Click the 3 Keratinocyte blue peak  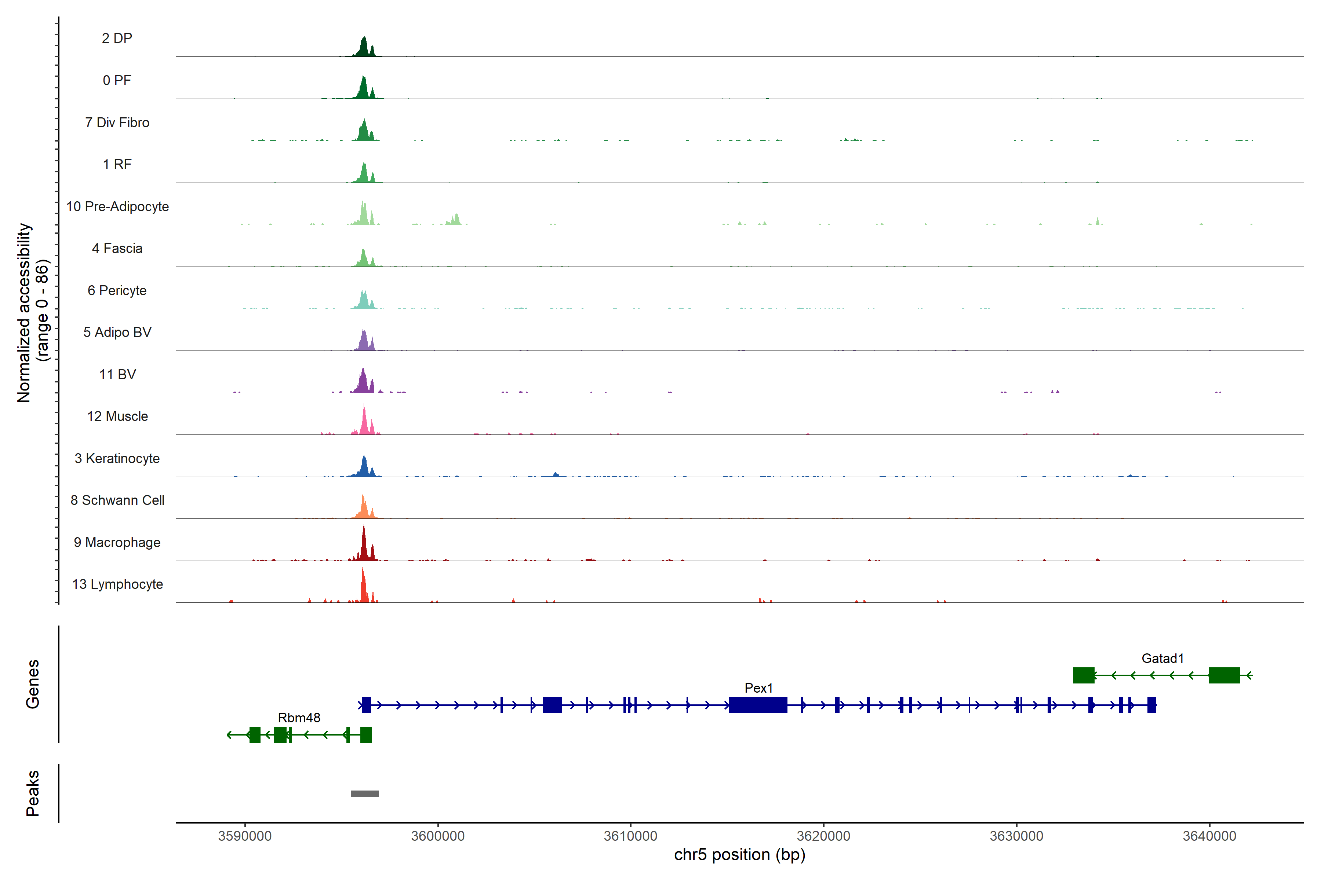coord(364,468)
